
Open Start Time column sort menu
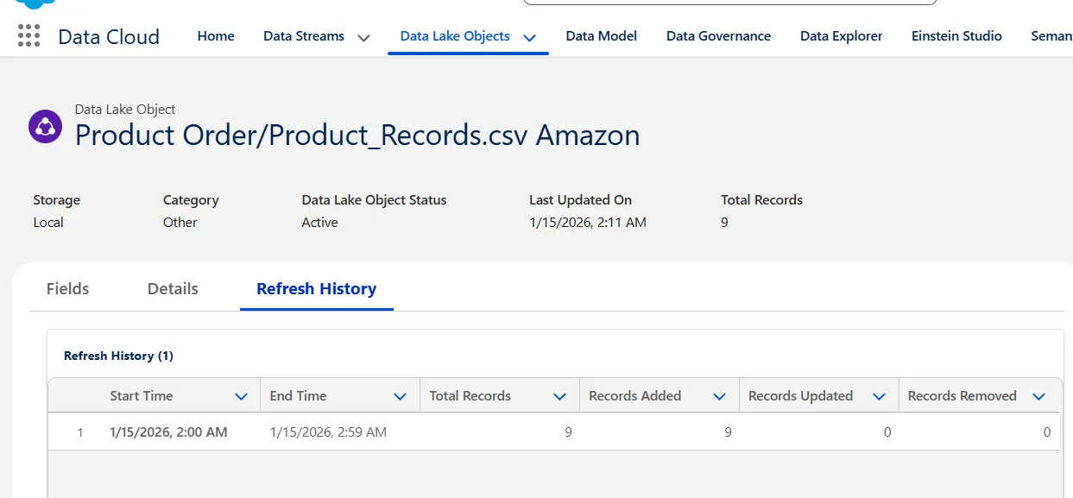click(241, 396)
